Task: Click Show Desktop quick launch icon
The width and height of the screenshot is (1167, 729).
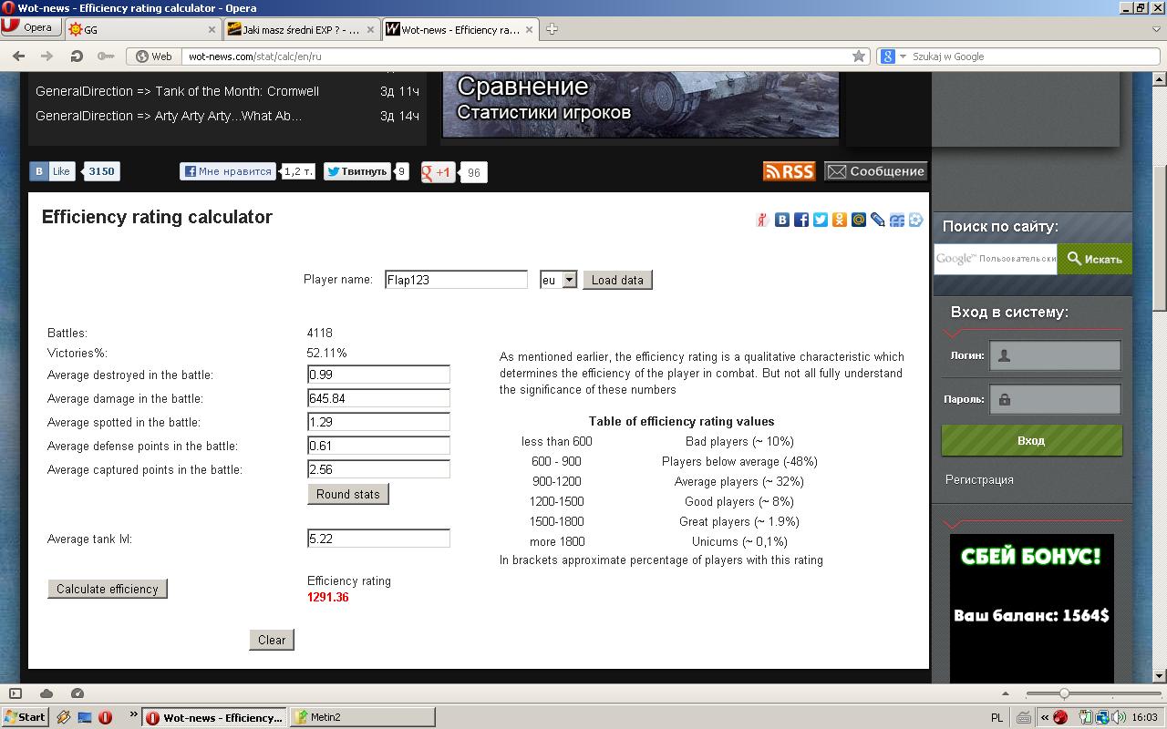Action: tap(85, 717)
